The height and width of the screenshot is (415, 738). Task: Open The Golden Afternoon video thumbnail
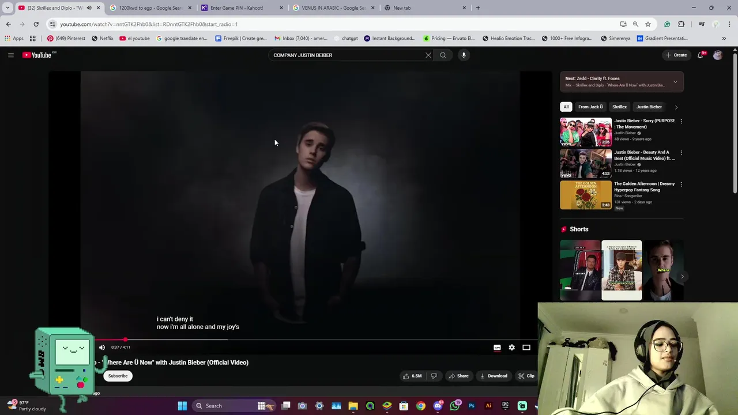pos(586,195)
